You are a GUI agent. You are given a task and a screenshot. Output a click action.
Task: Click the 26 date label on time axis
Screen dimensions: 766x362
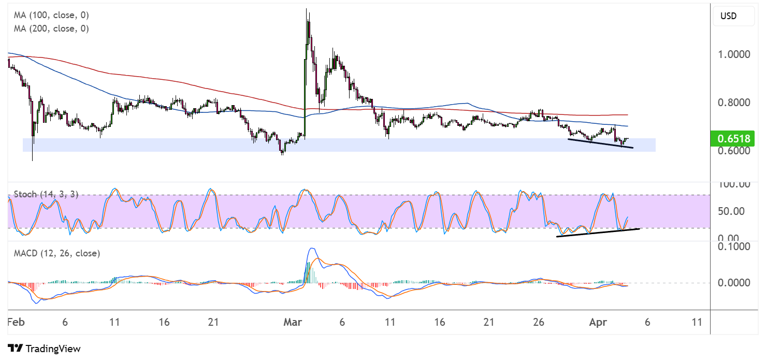pos(539,322)
